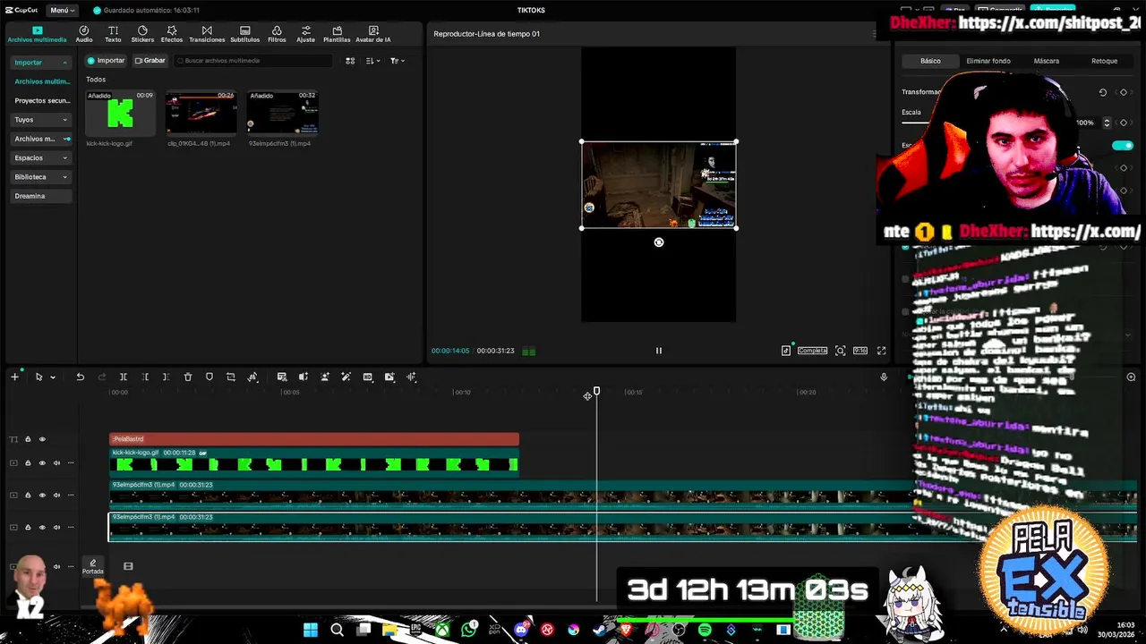Open the Filtros tab
This screenshot has width=1146, height=644.
coord(277,34)
